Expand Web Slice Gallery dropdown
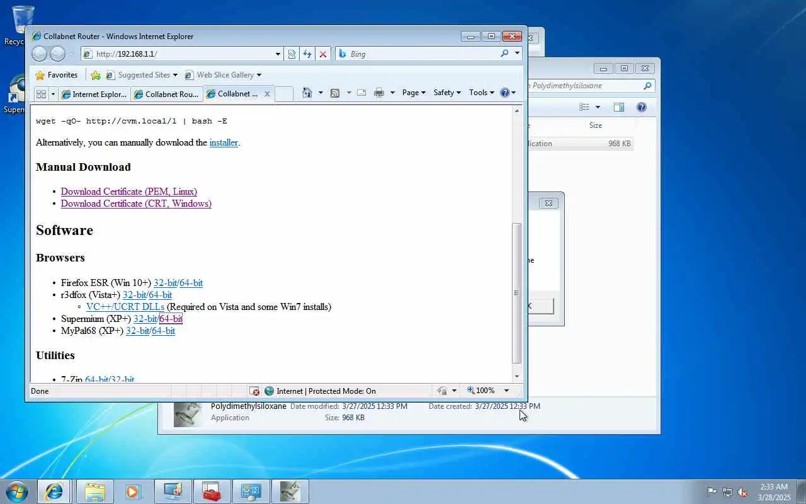Image resolution: width=806 pixels, height=504 pixels. point(259,75)
